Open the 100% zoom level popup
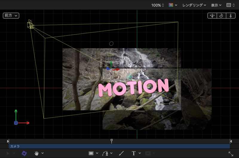This screenshot has height=158, width=239. [157, 5]
